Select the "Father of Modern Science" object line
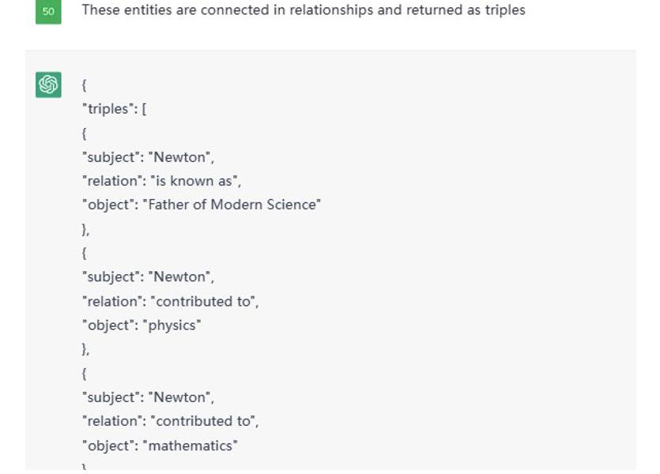Screen dimensions: 660x474 coord(202,205)
